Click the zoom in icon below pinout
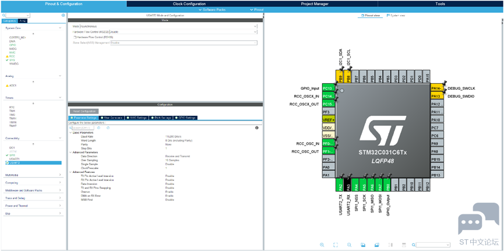Screen dimensions: 504x251 [x=322, y=245]
